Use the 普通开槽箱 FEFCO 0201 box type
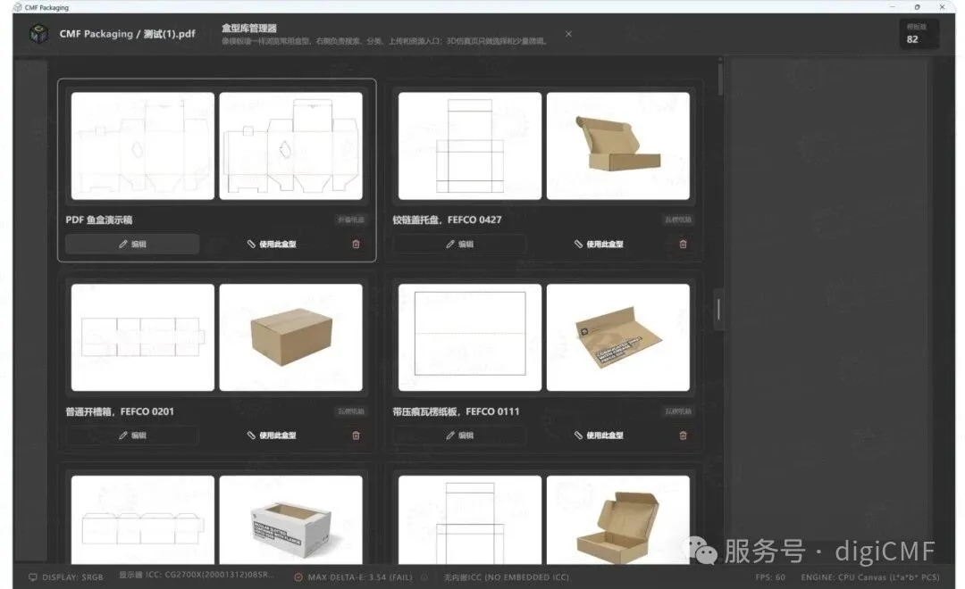The width and height of the screenshot is (965, 589). click(272, 436)
